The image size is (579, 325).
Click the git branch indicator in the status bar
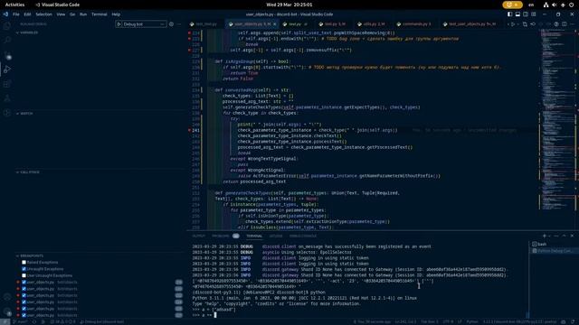tap(20, 322)
